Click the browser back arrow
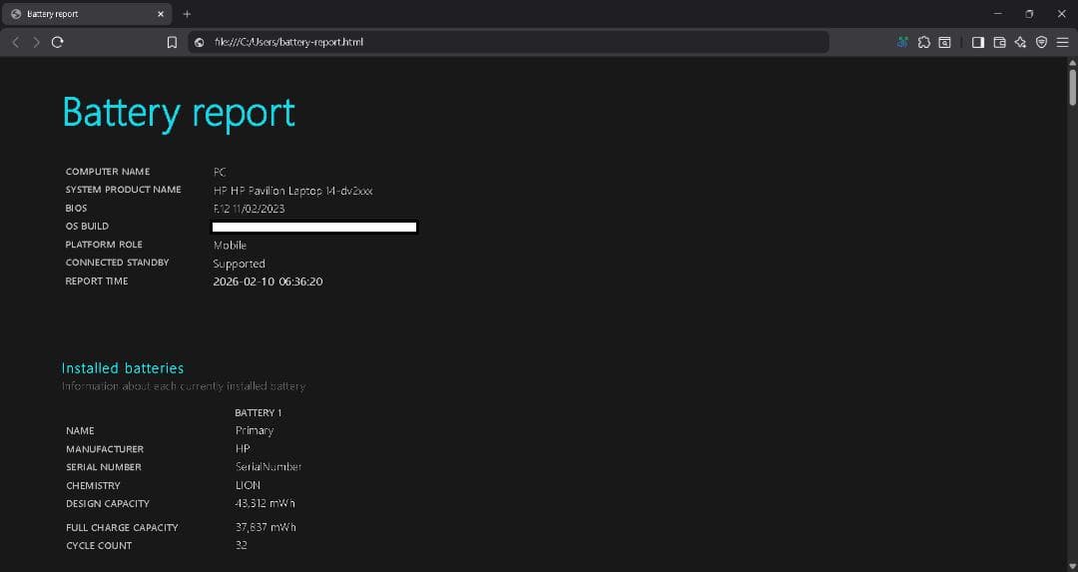Screen dimensions: 1078x572 16,42
